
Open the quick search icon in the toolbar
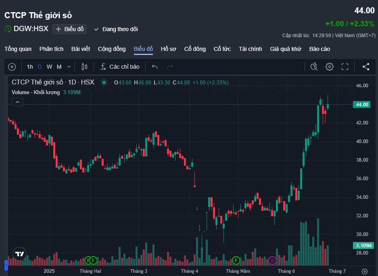tap(314, 67)
